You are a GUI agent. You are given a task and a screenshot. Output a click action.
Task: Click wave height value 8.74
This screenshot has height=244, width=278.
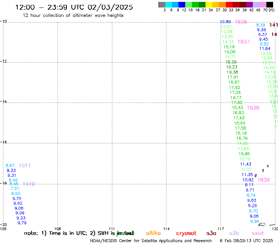(x=251, y=195)
